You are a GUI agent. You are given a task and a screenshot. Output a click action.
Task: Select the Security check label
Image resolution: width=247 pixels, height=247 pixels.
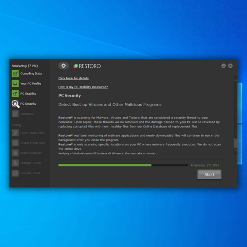[30, 173]
